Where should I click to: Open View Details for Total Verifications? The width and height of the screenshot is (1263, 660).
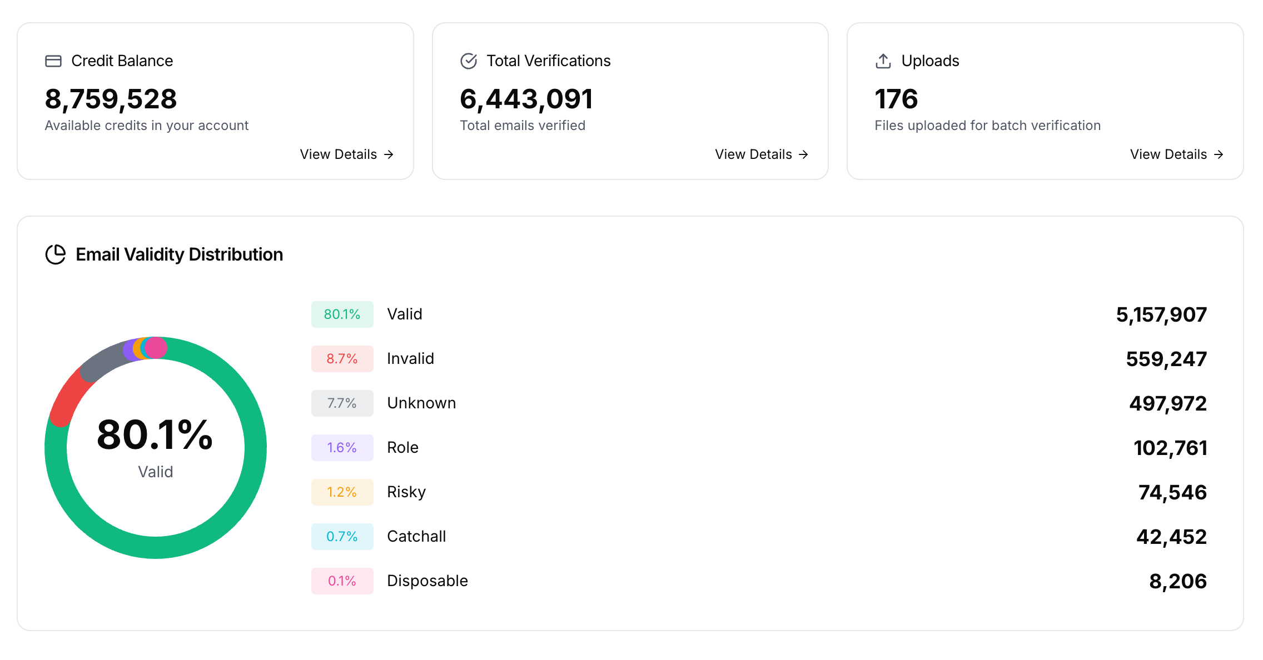pyautogui.click(x=753, y=154)
